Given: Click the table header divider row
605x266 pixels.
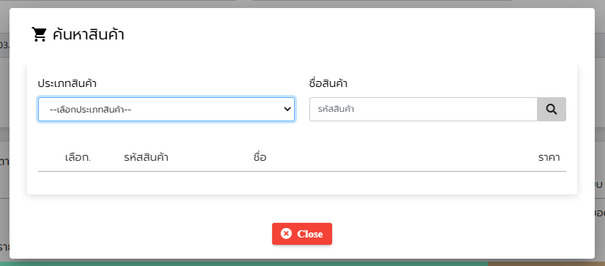Looking at the screenshot, I should pos(302,157).
